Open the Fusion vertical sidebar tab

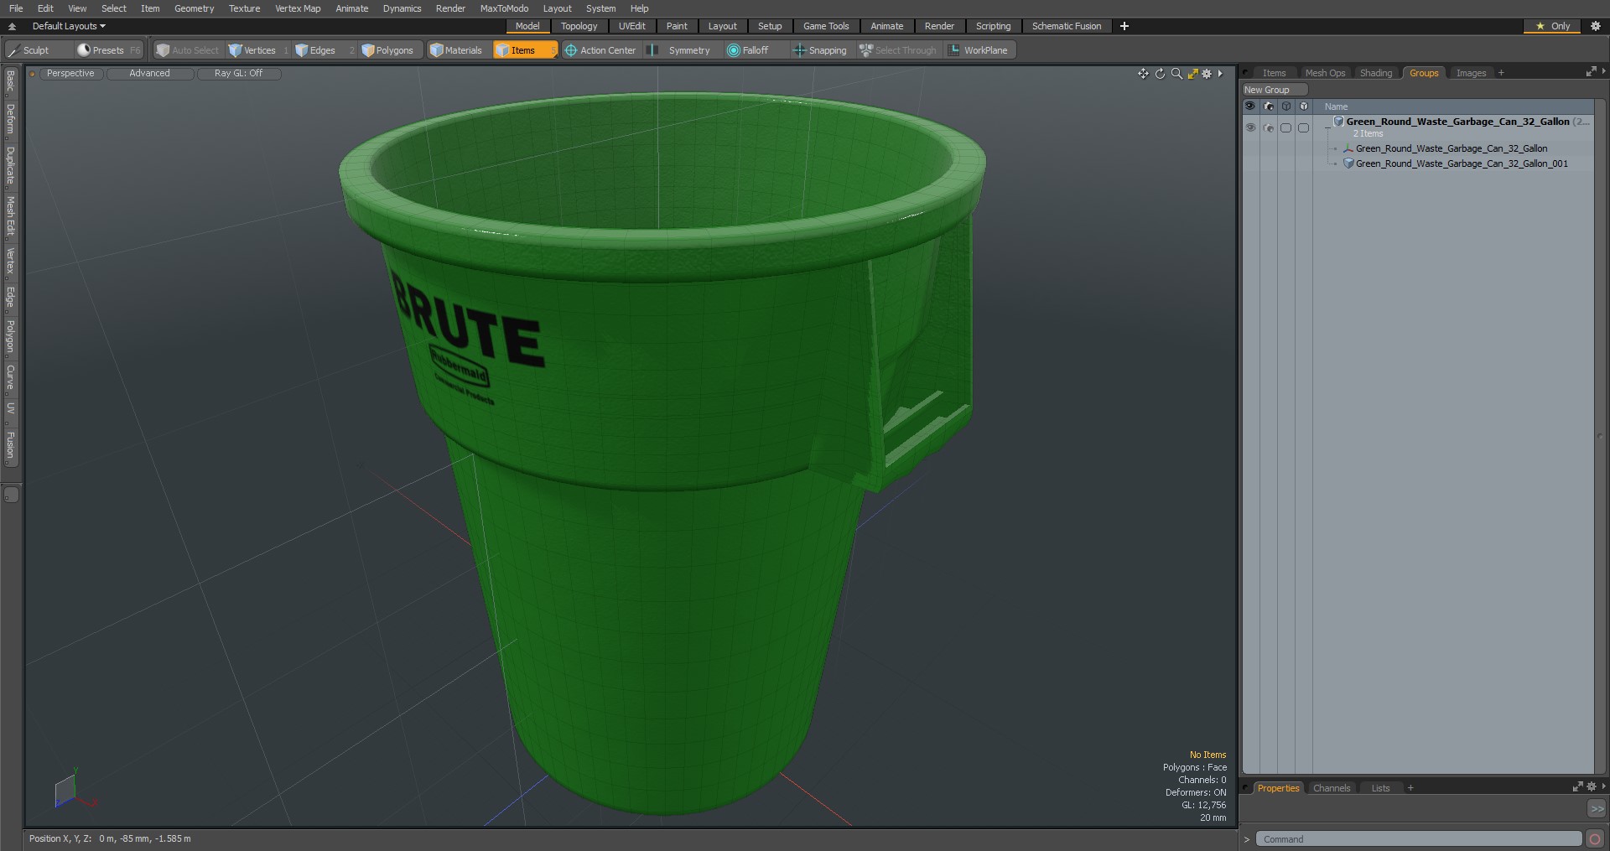(x=10, y=444)
